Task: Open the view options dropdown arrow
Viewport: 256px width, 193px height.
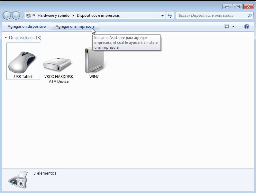Action: pos(233,26)
